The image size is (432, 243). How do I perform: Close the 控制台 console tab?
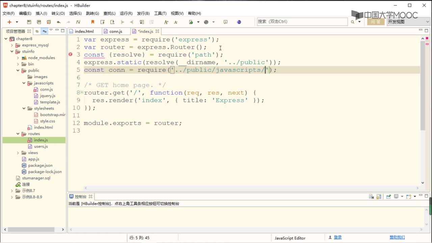point(90,196)
